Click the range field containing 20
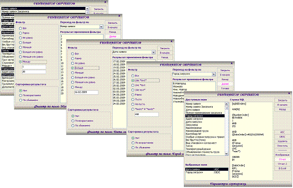Viewport: 293px width, 188px height. pyautogui.click(x=34, y=72)
